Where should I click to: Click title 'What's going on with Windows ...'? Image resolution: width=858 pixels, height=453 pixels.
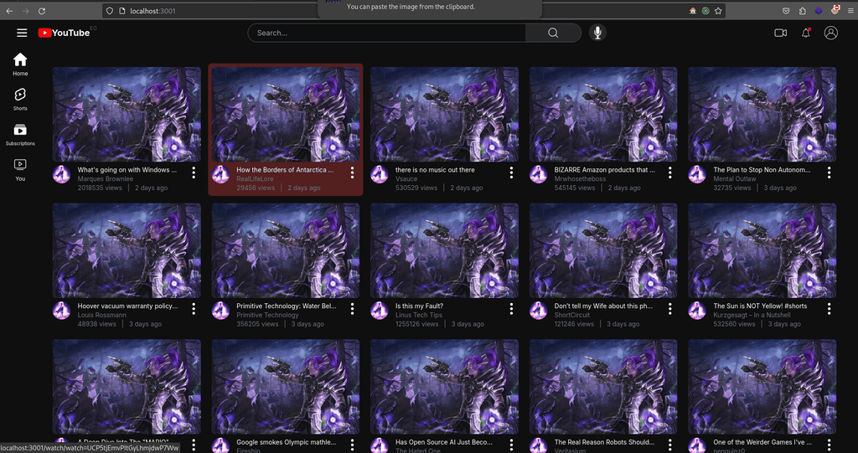(x=127, y=170)
